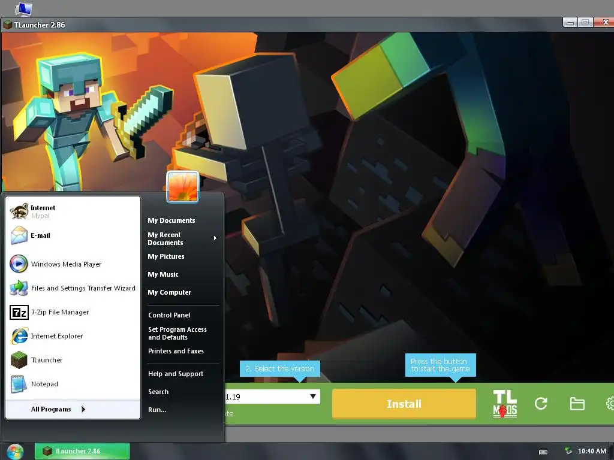Open Files and Settings Transfer Wizard icon
This screenshot has height=460, width=614.
[19, 288]
